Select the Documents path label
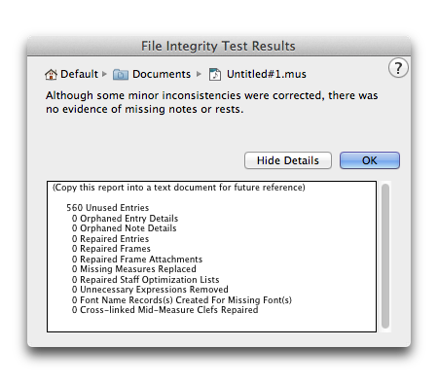This screenshot has height=382, width=438. [x=162, y=74]
